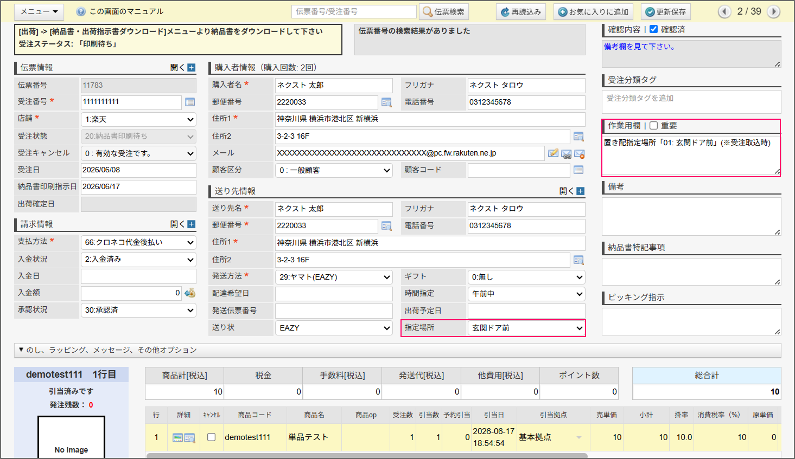
Task: Click the 配達希望日 input field
Action: click(334, 294)
